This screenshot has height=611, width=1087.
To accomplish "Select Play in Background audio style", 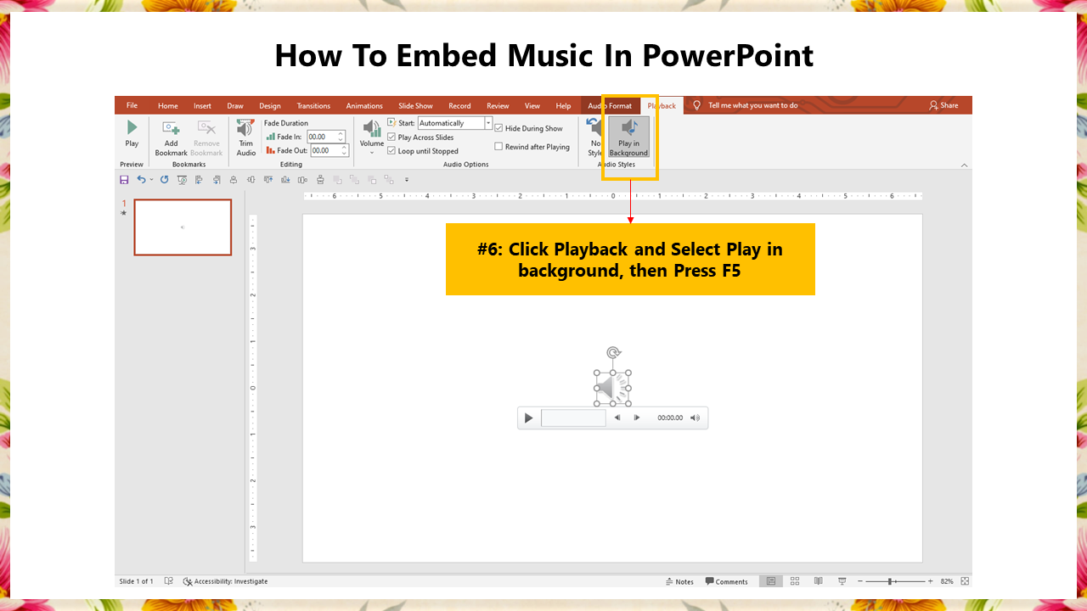I will coord(629,137).
